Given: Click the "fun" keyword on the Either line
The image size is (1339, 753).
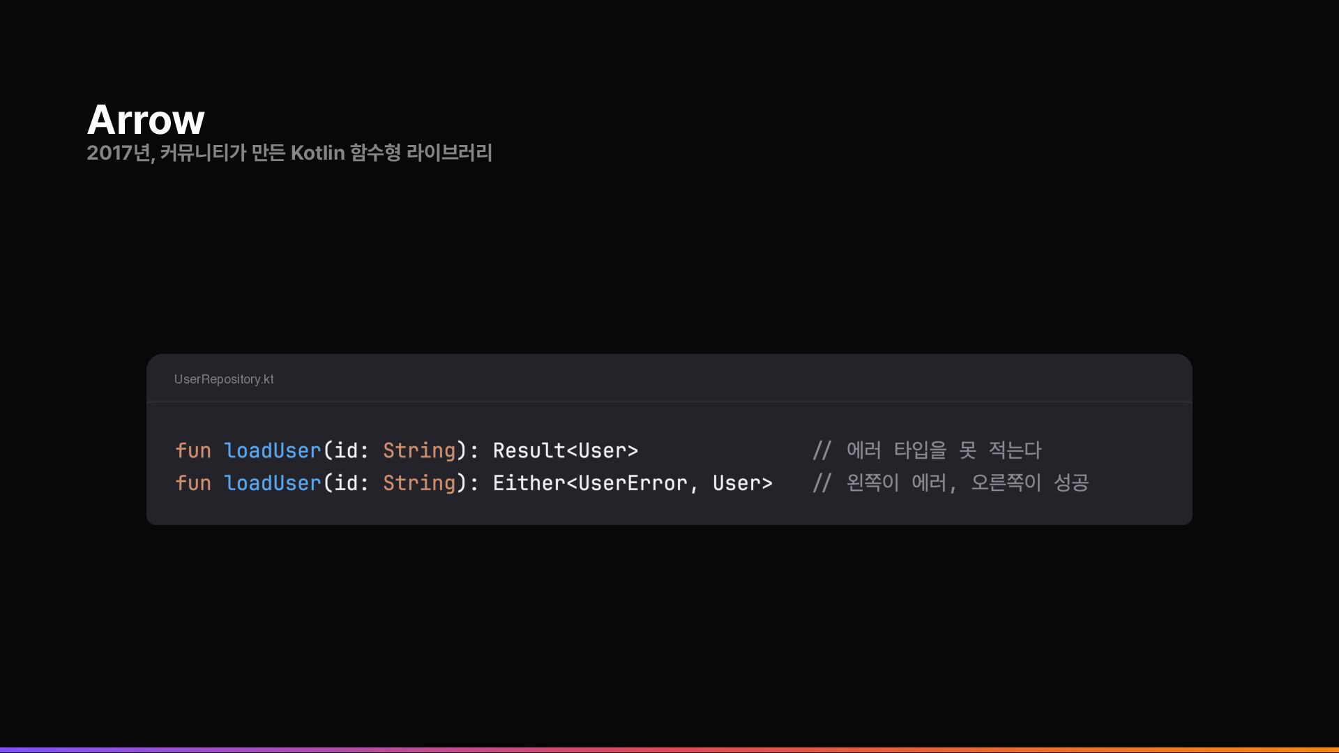Looking at the screenshot, I should pos(193,482).
